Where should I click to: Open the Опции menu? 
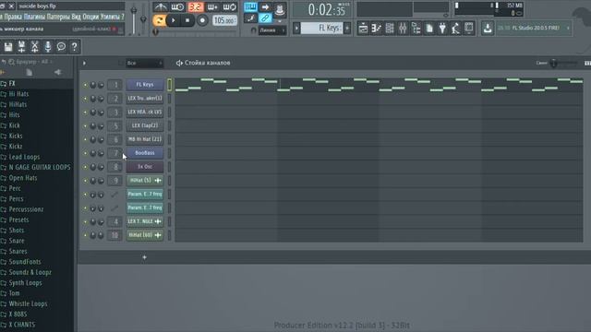click(x=90, y=17)
